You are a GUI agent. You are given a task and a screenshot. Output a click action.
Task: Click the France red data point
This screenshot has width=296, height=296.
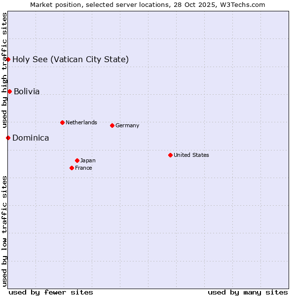tap(72, 168)
